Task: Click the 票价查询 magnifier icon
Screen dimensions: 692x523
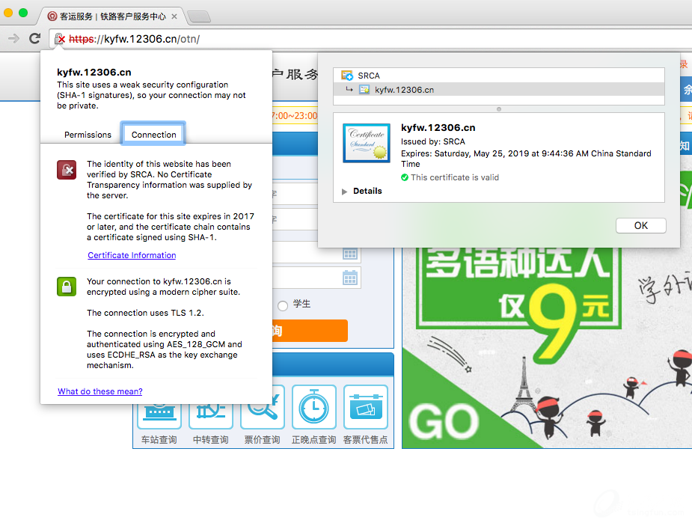Action: click(x=262, y=409)
